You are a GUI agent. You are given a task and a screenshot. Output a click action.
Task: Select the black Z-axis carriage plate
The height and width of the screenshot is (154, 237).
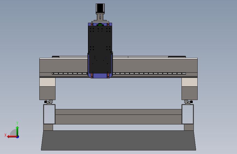pyautogui.click(x=100, y=49)
